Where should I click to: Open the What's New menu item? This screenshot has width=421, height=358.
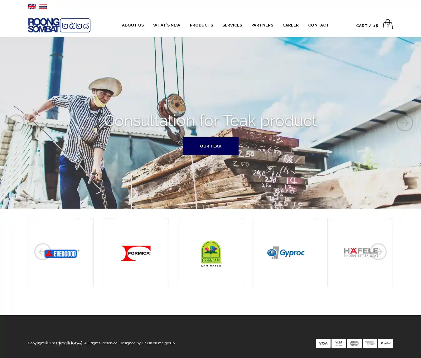[x=167, y=25]
